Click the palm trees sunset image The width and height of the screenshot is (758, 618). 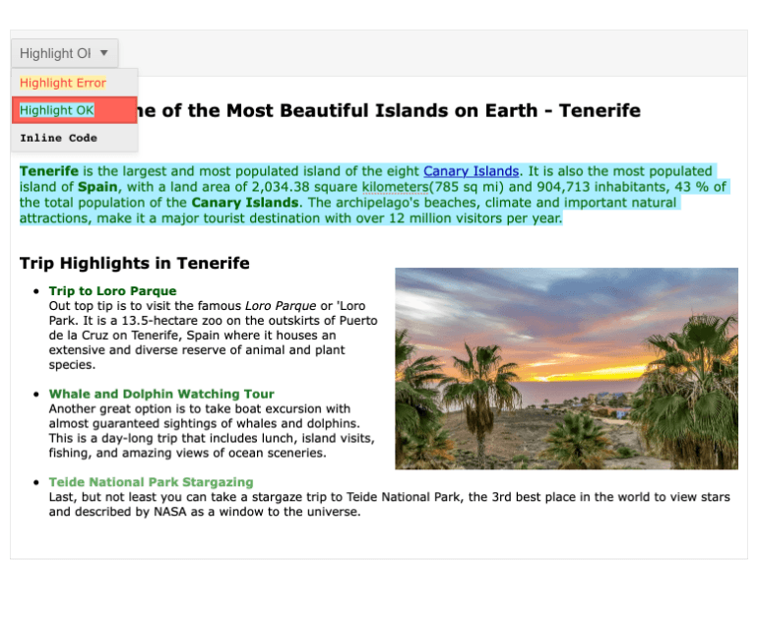(566, 368)
